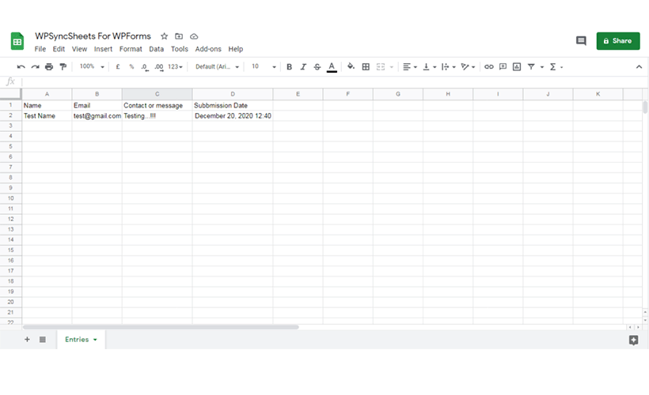Select the Submission Date header cell
This screenshot has width=649, height=395.
click(x=232, y=105)
